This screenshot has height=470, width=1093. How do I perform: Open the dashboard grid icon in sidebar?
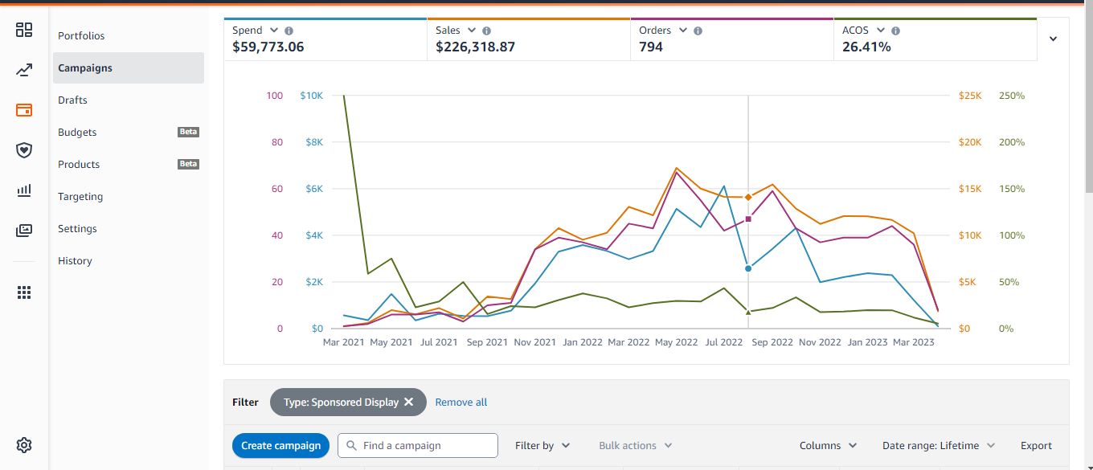point(24,31)
